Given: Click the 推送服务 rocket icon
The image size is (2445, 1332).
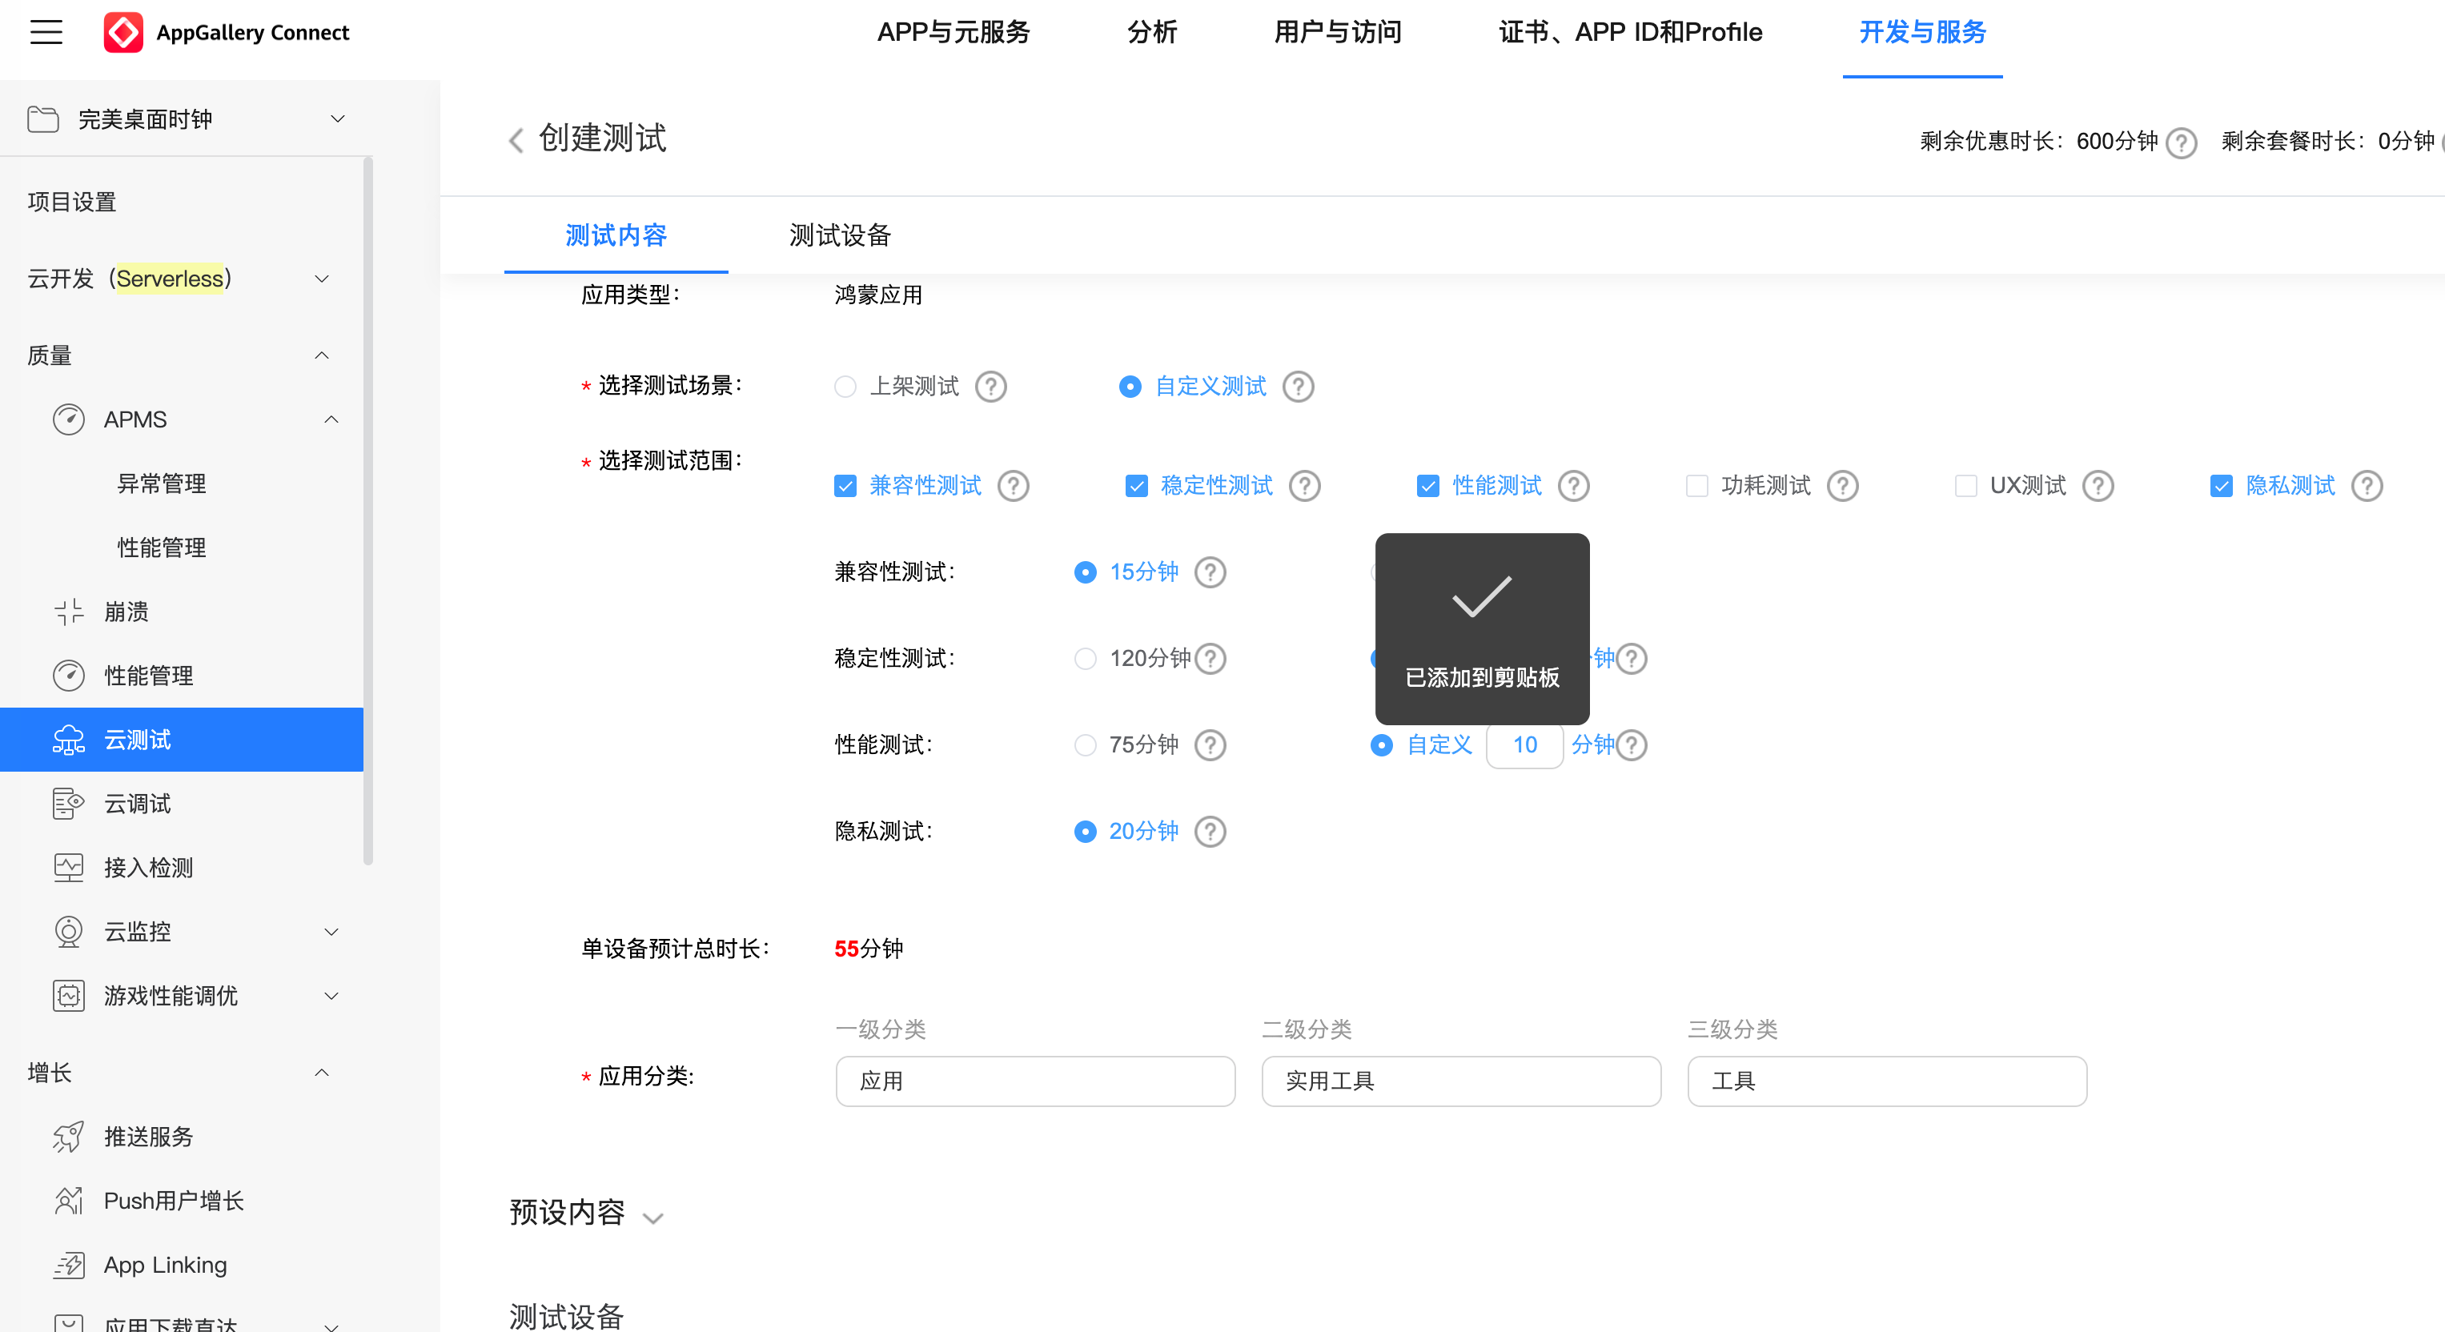Looking at the screenshot, I should [68, 1137].
